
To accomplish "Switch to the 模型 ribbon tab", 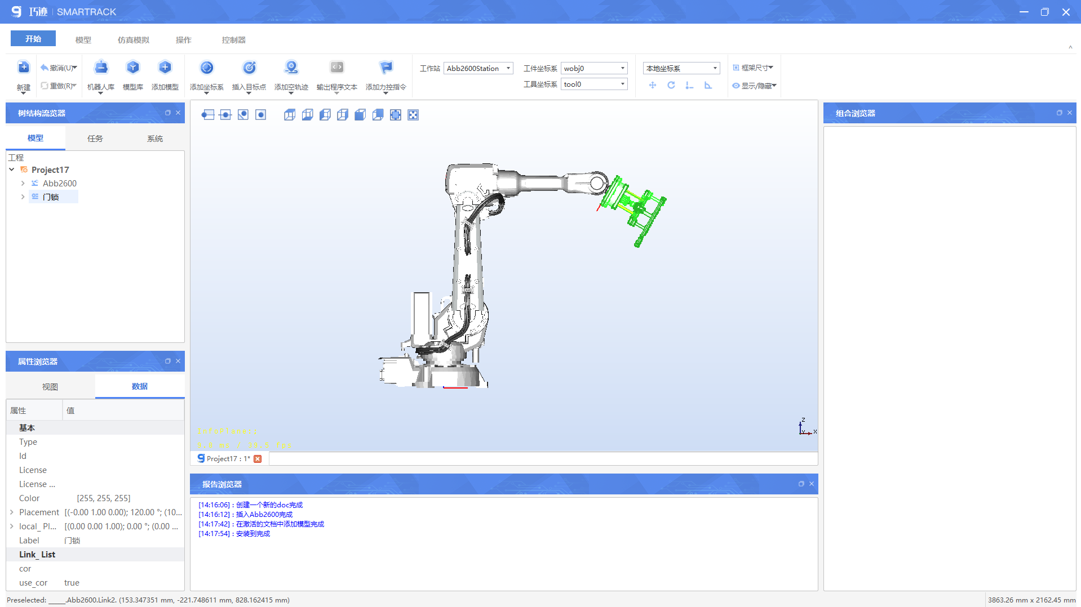I will (83, 40).
